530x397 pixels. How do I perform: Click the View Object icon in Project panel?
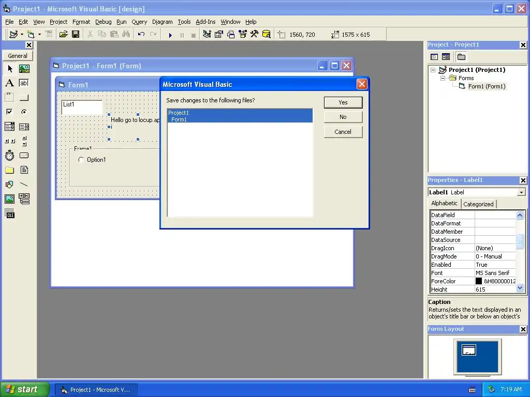[446, 57]
